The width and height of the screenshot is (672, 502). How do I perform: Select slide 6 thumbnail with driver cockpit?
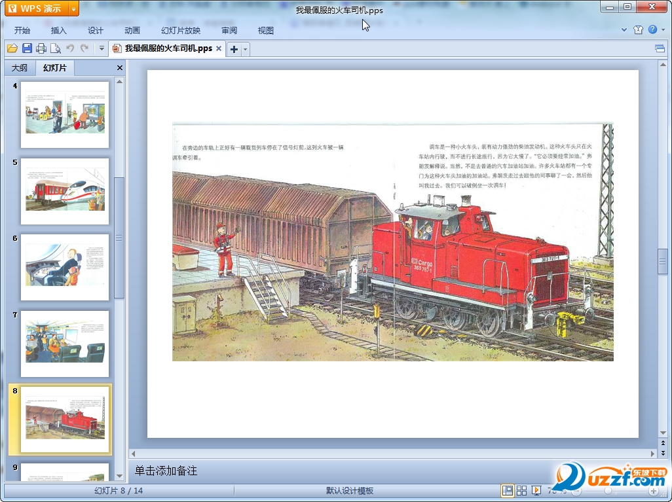coord(65,267)
